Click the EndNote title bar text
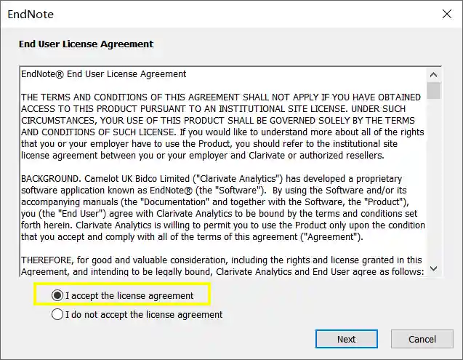The width and height of the screenshot is (463, 360). (x=31, y=15)
